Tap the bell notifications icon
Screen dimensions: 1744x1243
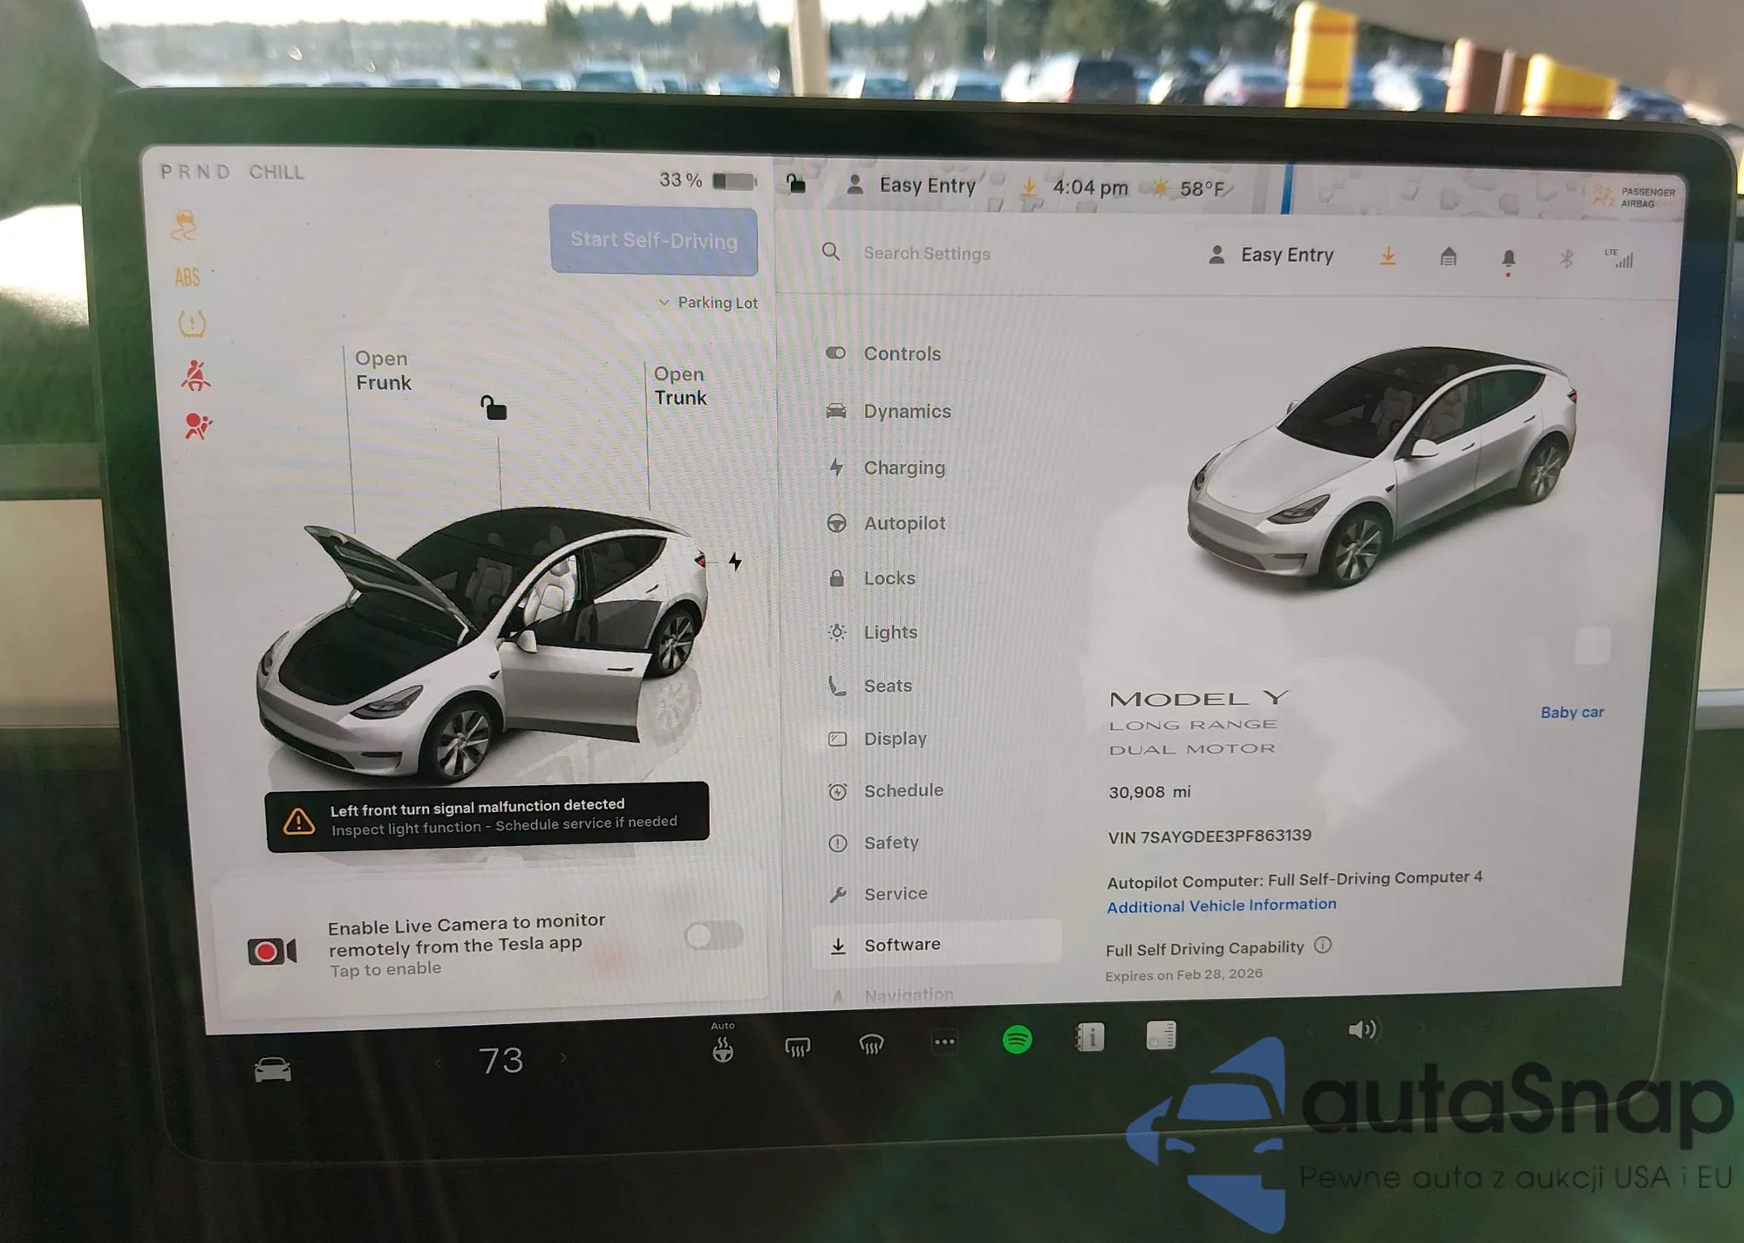(x=1508, y=258)
